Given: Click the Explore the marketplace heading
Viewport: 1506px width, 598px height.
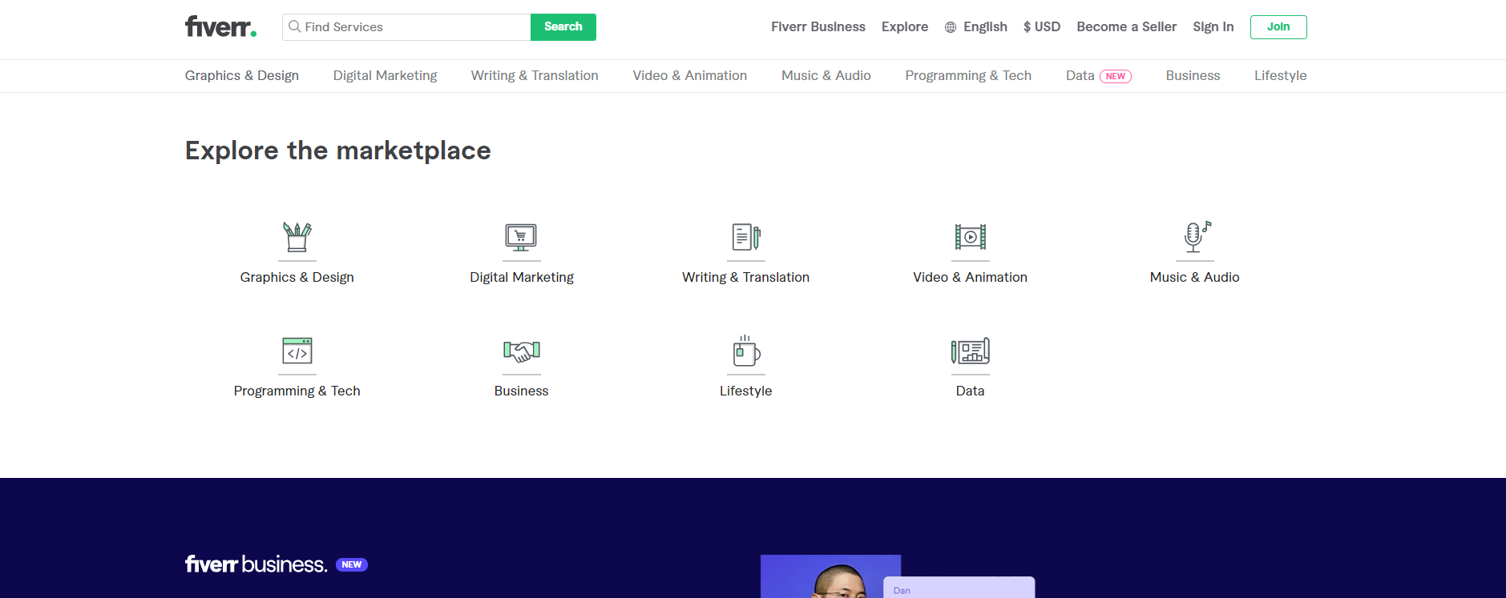Looking at the screenshot, I should [x=338, y=151].
